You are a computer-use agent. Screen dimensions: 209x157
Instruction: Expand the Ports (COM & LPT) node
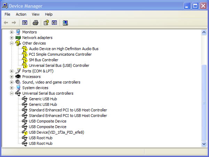pos(11,71)
